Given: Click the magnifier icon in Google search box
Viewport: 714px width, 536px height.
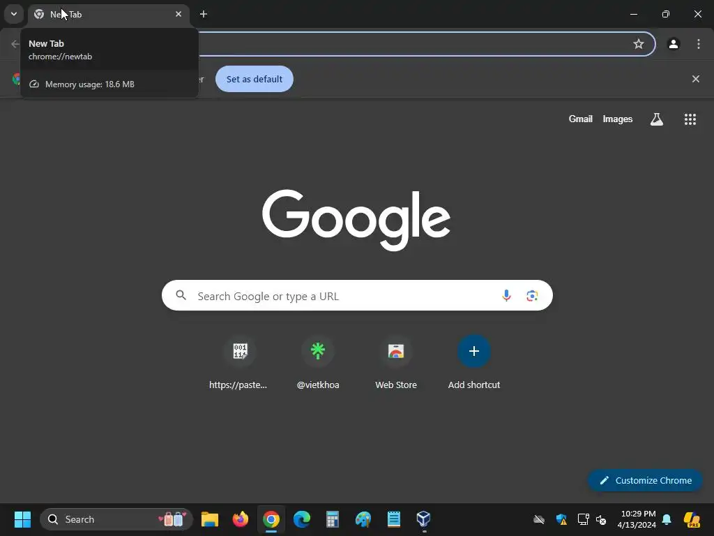Looking at the screenshot, I should (x=181, y=295).
